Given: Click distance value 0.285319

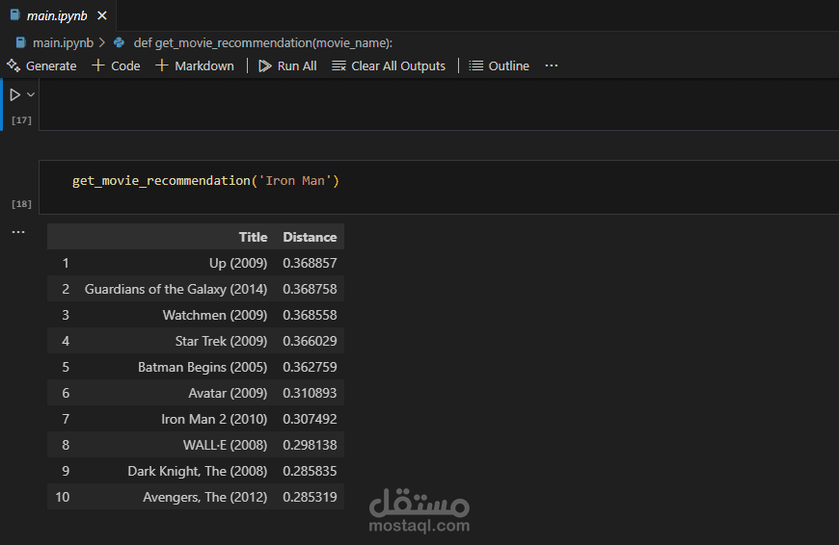Looking at the screenshot, I should [310, 497].
